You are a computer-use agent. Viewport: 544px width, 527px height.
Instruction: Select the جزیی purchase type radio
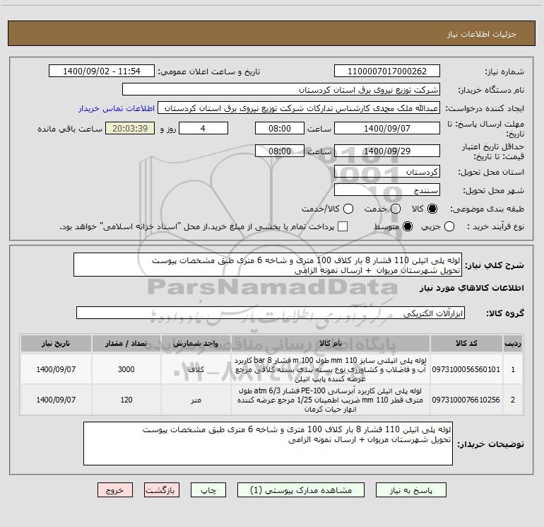449,226
